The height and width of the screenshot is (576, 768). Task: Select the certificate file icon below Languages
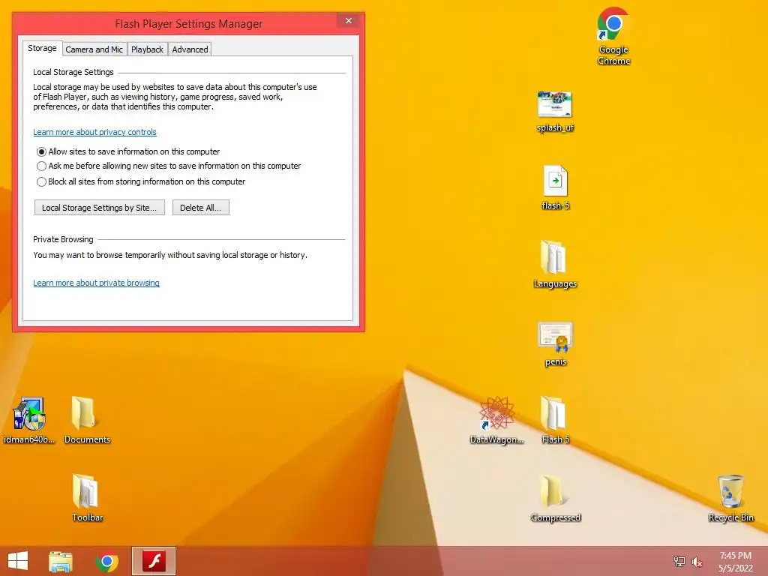click(x=555, y=343)
